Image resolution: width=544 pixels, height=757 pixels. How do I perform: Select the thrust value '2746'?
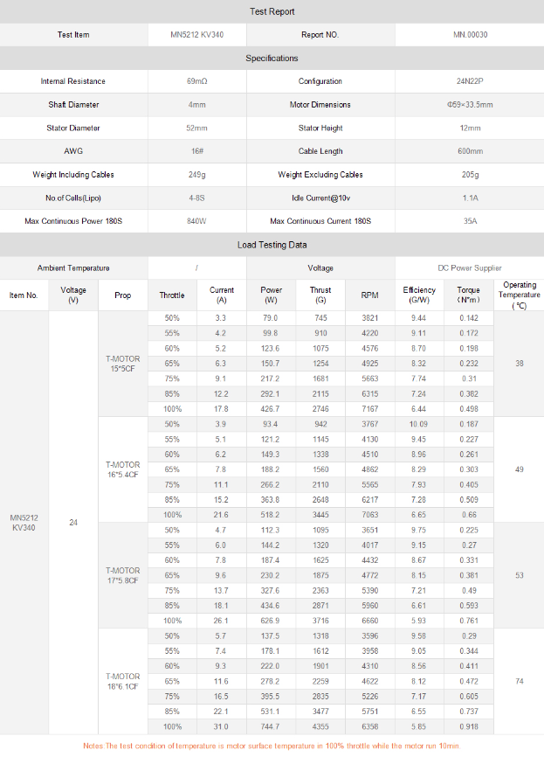click(x=320, y=409)
